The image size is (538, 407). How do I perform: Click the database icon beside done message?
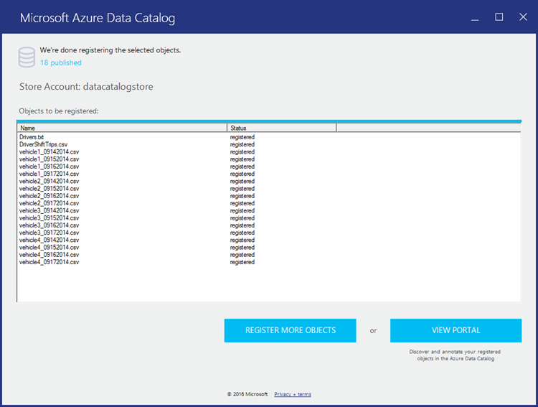coord(27,57)
